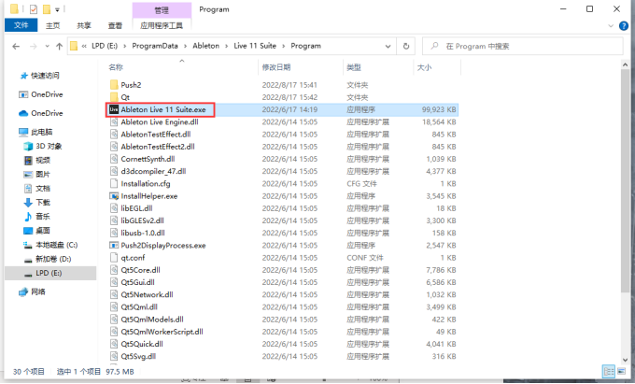The height and width of the screenshot is (384, 635).
Task: Select Qt5QmlWorkerScript.dll file
Action: [x=162, y=332]
